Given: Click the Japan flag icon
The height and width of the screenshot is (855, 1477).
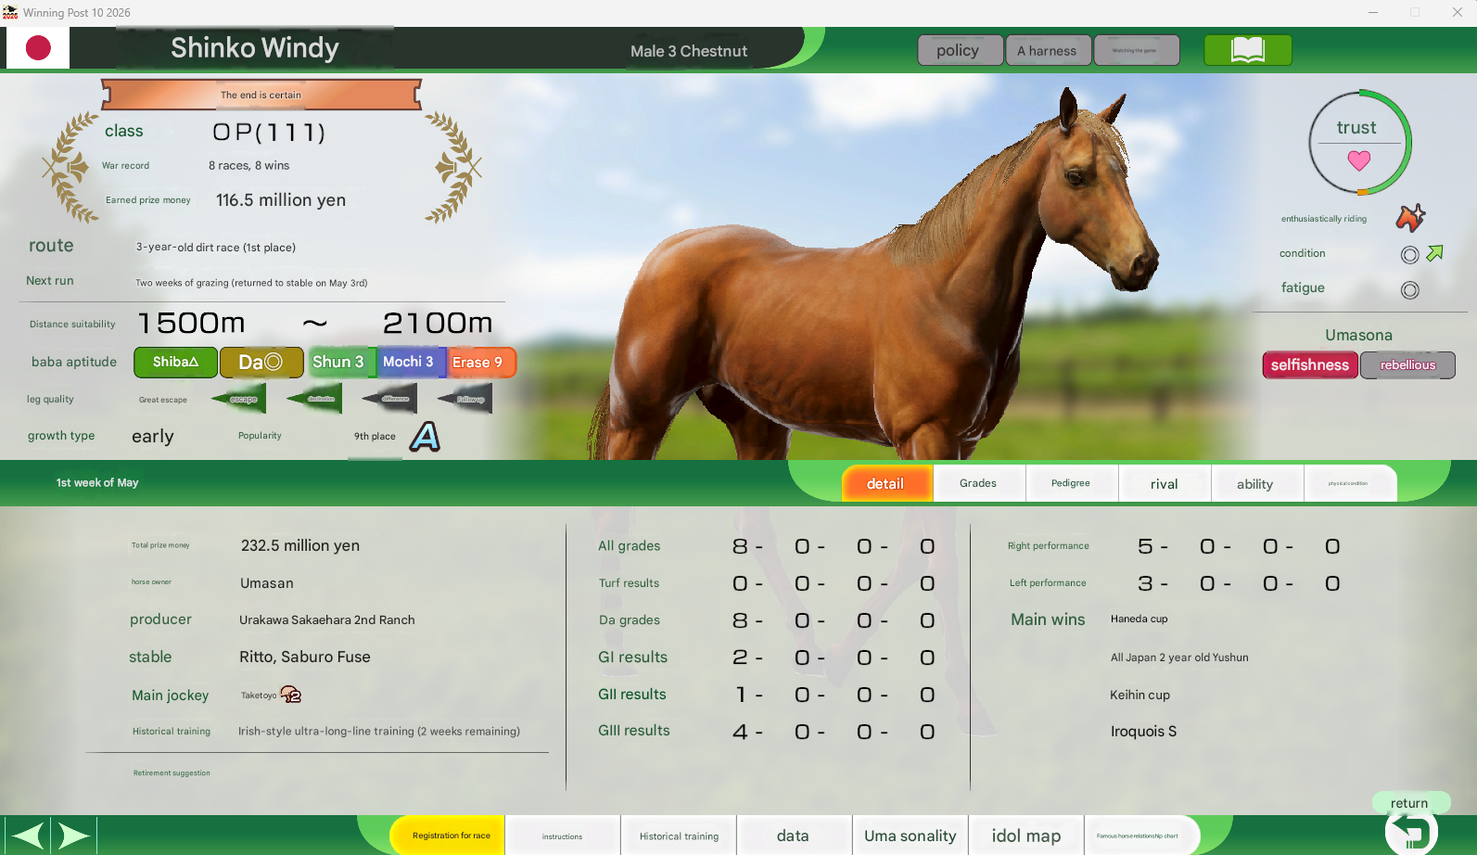Looking at the screenshot, I should coord(38,48).
